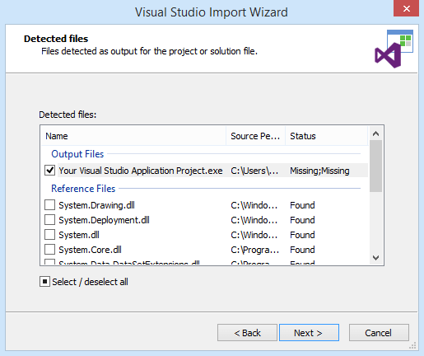The width and height of the screenshot is (424, 356).
Task: Select the System.Core.dll row name
Action: point(90,250)
